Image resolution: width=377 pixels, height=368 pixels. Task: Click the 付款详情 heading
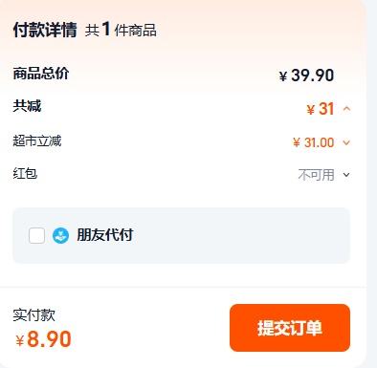[45, 30]
